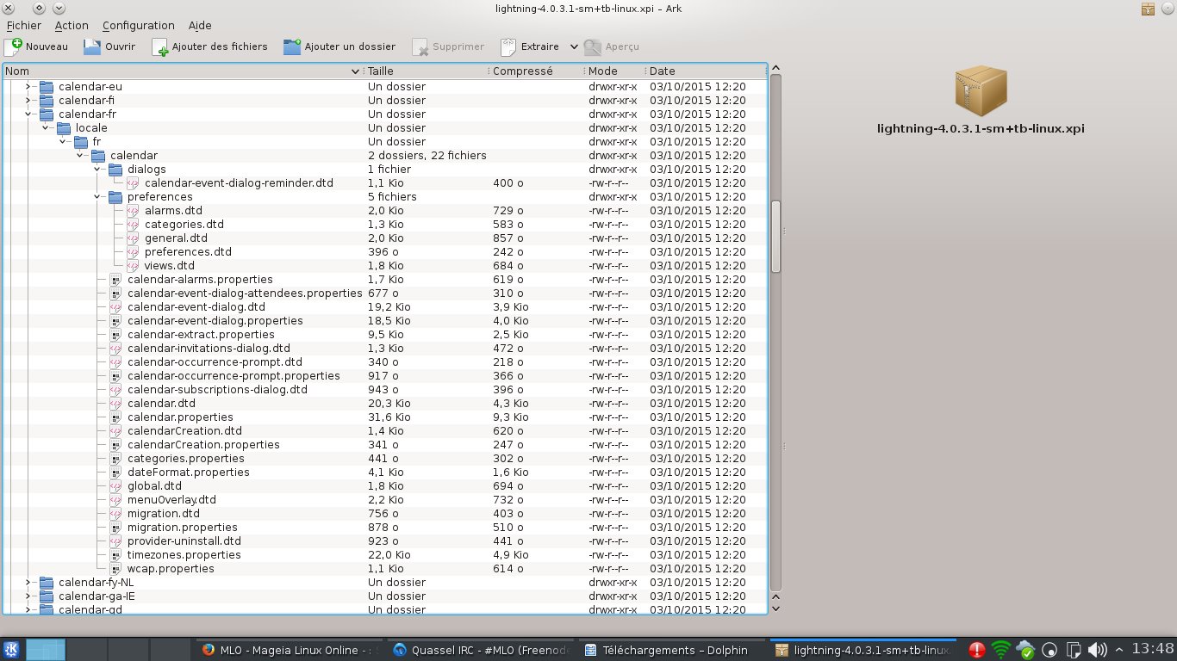Sort by the Mode column header
1177x661 pixels.
(x=615, y=71)
